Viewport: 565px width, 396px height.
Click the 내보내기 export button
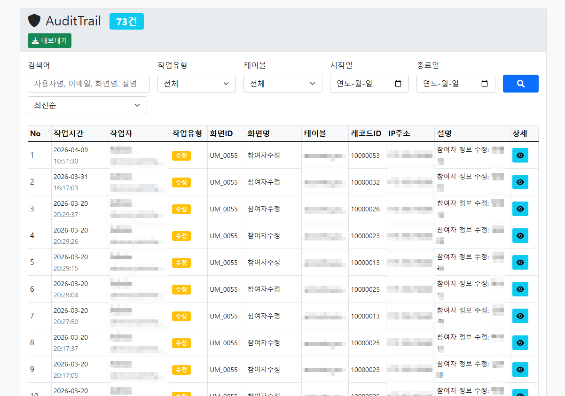(49, 40)
